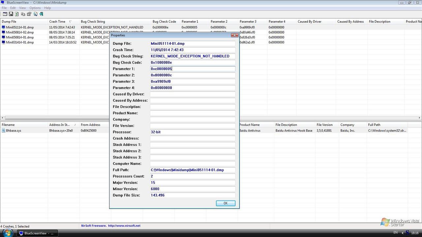Open the Windows Start orb

7,233
